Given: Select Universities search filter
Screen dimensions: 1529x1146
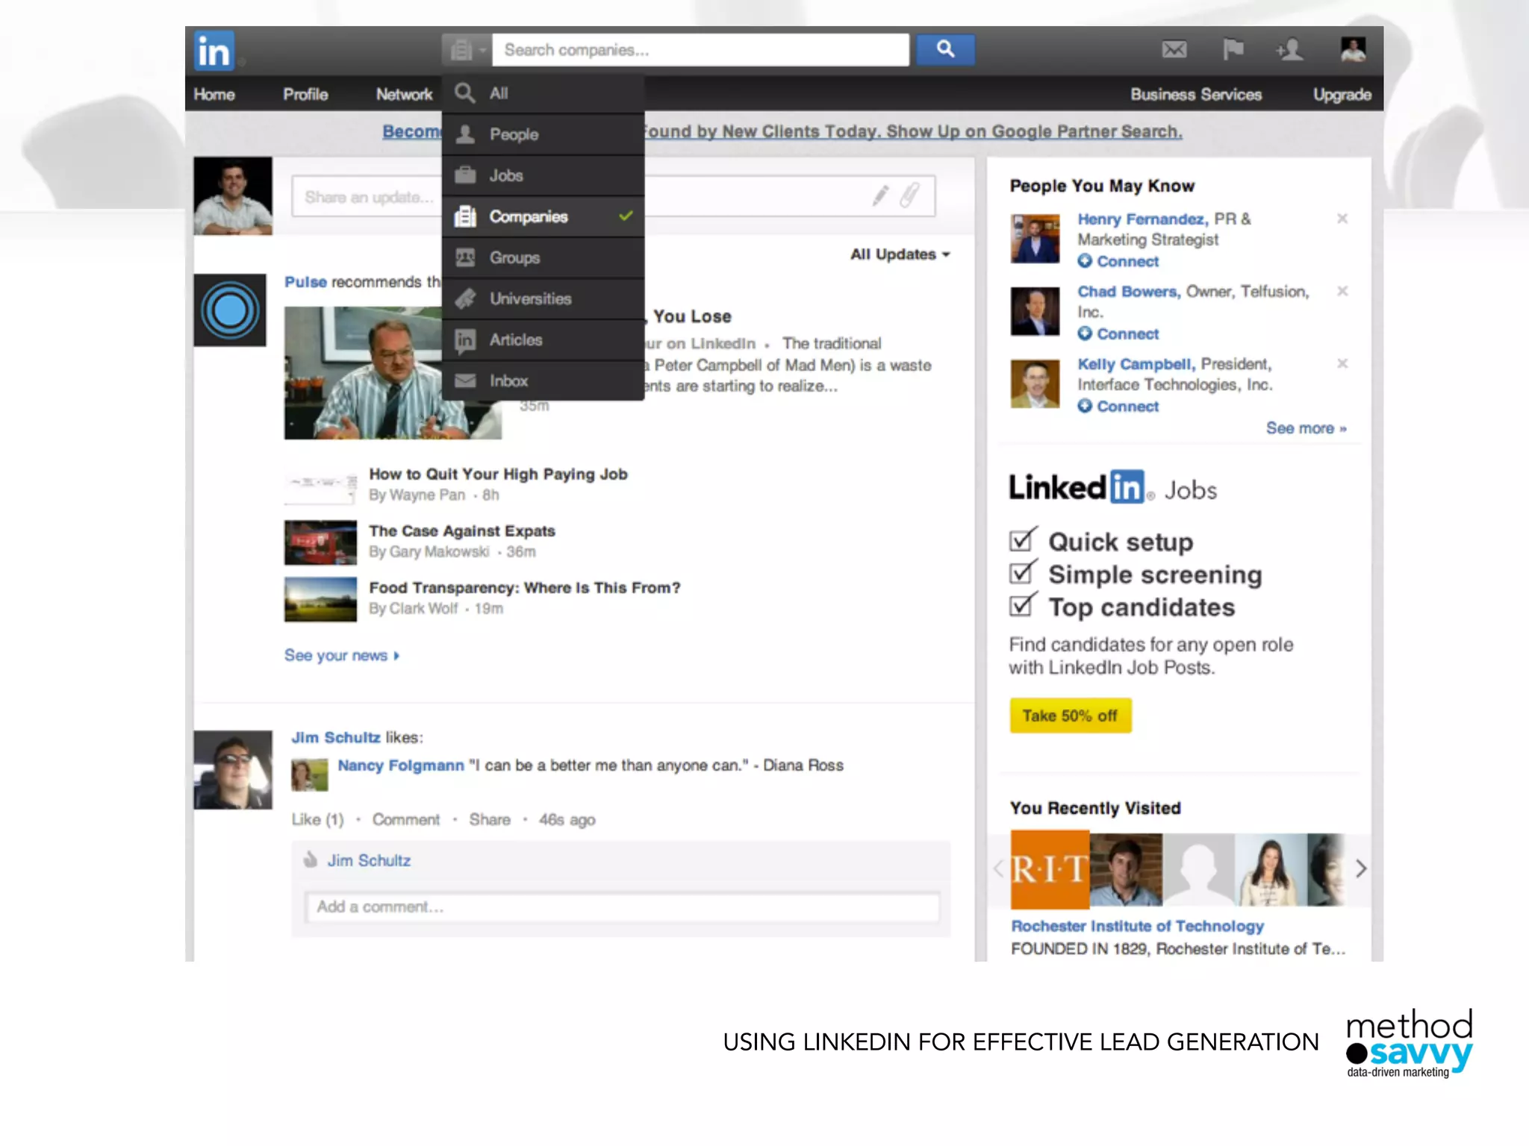Looking at the screenshot, I should click(x=543, y=298).
